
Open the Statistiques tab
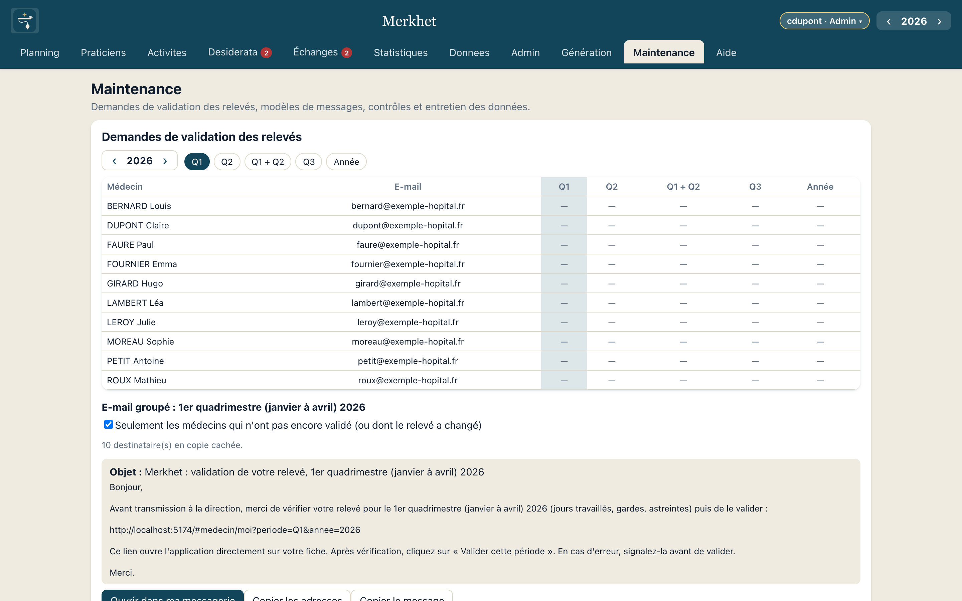coord(401,52)
